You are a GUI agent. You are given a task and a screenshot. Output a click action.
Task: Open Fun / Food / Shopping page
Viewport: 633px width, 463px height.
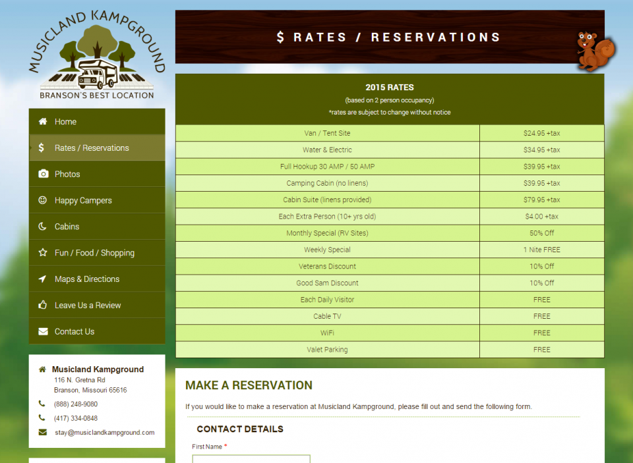pyautogui.click(x=97, y=252)
